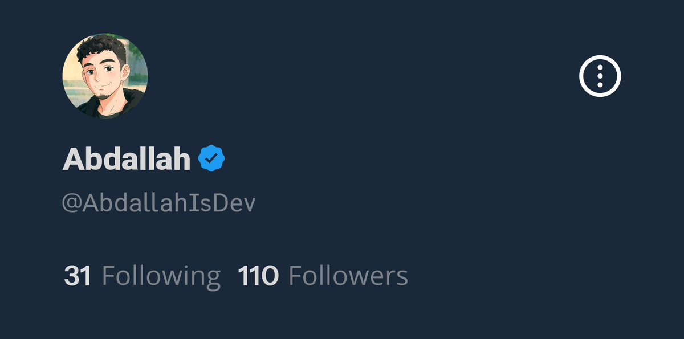Click the blue verified checkmark badge
Viewport: 684px width, 339px height.
tap(211, 158)
